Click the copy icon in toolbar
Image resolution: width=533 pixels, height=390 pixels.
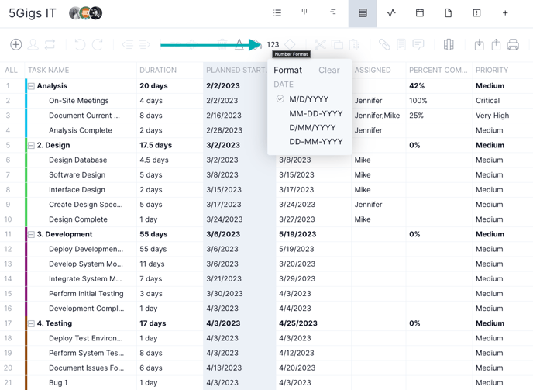pyautogui.click(x=337, y=44)
